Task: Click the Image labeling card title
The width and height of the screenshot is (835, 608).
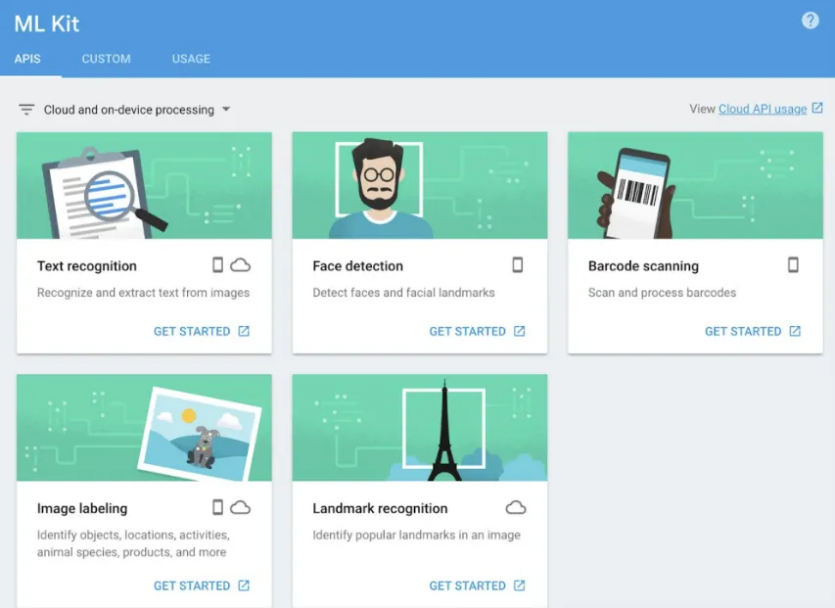Action: [82, 509]
